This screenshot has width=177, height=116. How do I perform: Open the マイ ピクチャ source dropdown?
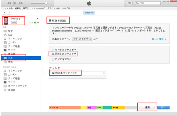[82, 39]
